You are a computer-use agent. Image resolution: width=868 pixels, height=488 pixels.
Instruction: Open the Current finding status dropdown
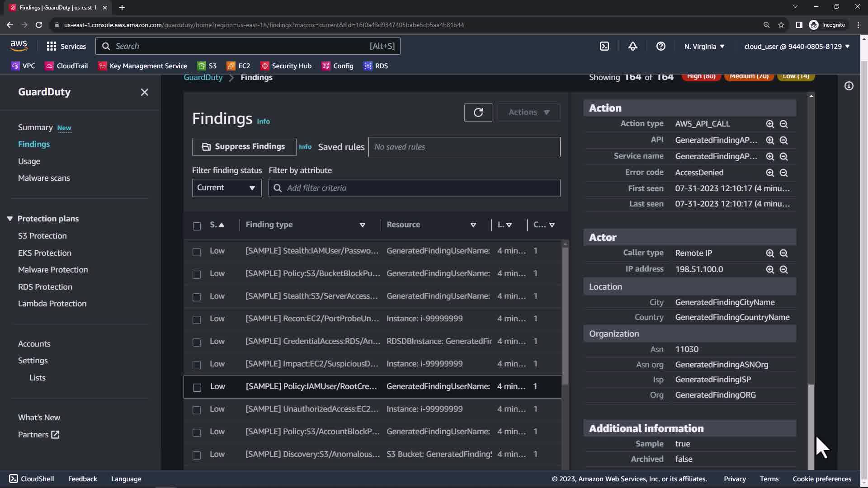(x=226, y=188)
